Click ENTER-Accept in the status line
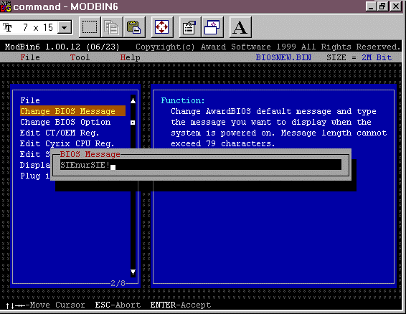 (x=181, y=305)
